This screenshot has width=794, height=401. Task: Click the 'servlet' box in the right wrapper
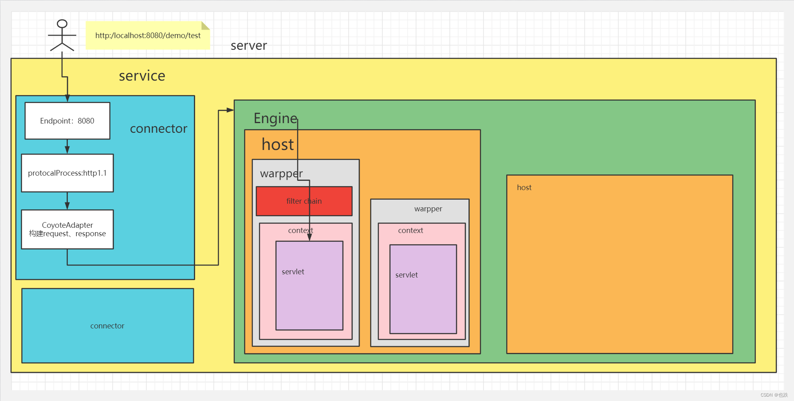(x=423, y=289)
